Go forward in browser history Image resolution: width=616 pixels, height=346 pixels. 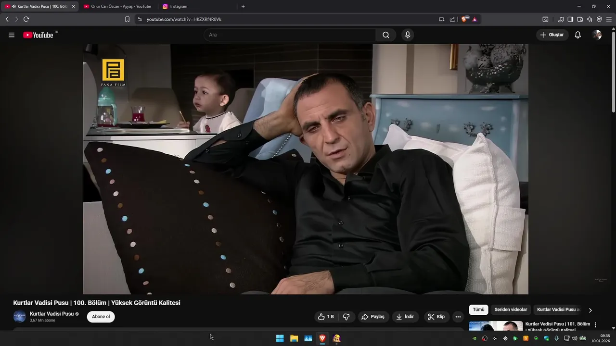pyautogui.click(x=16, y=19)
